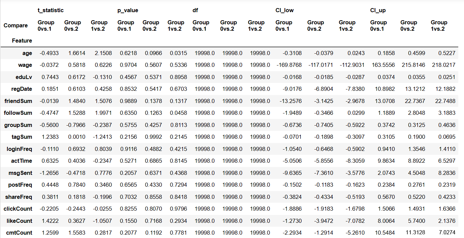Viewport: 464px width, 238px height.
Task: Select groupSum t_statistic value -0.7966
Action: pos(76,125)
